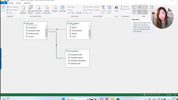
Task: Click AutoSum in Calculations
Action: [x=125, y=6]
